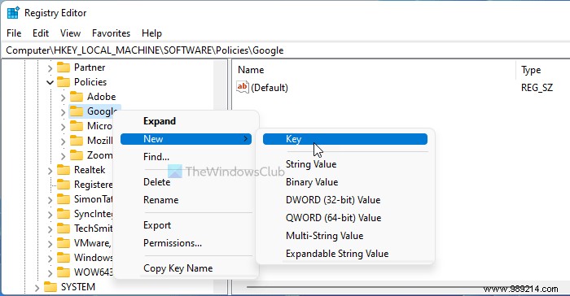570x296 pixels.
Task: Click the tree pane vertical scrollbar
Action: point(221,176)
